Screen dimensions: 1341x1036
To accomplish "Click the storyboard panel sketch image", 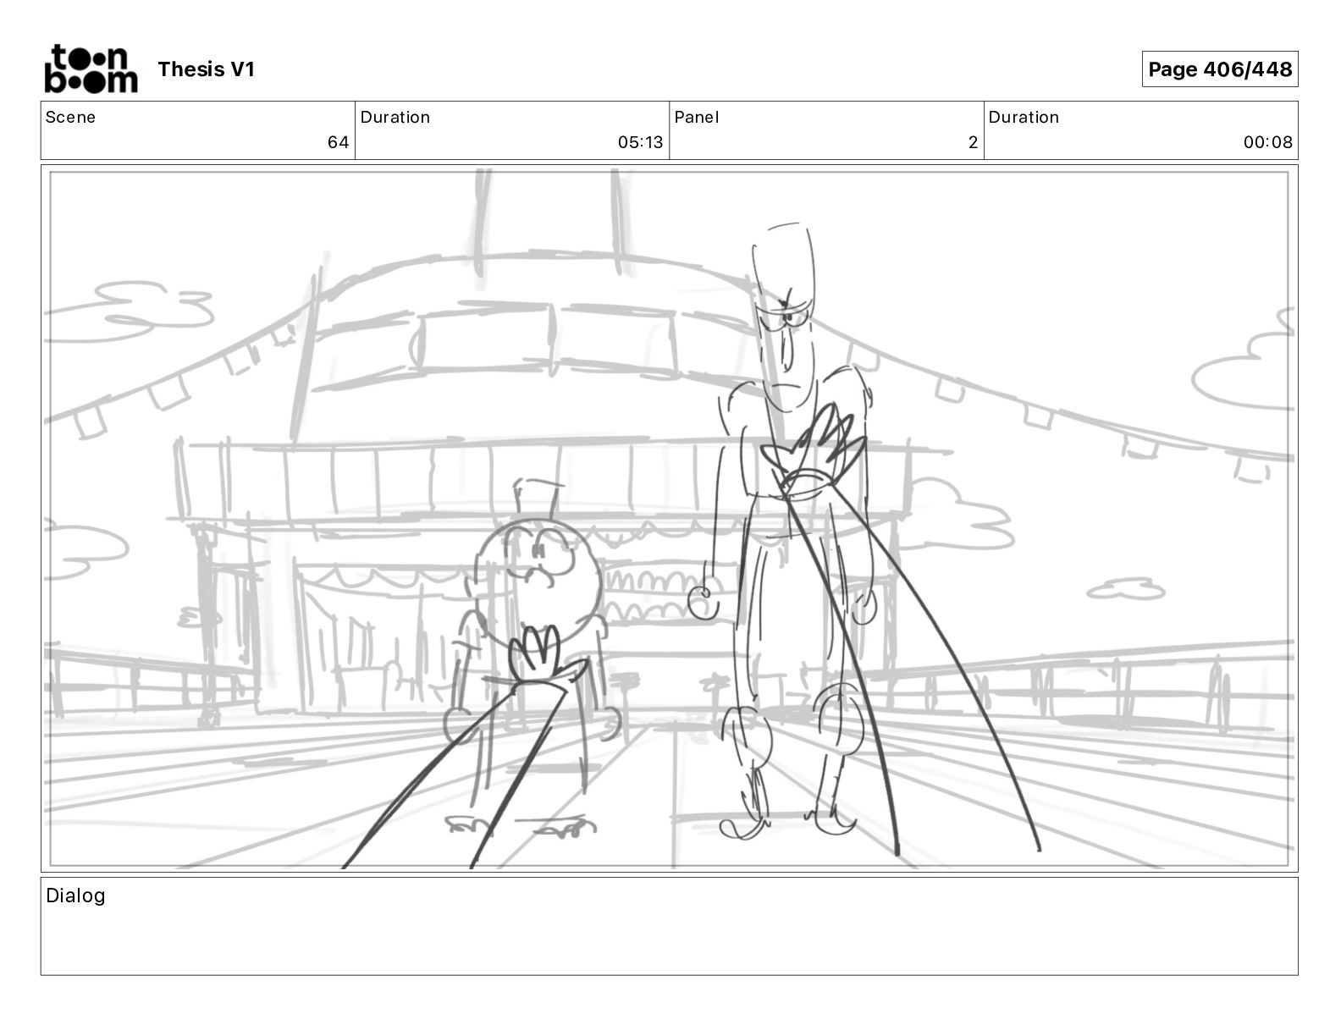I will point(670,518).
